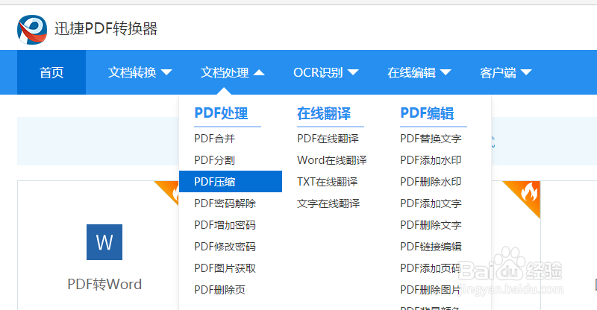Screen dimensions: 597x310
Task: Select PDF删除文字 option
Action: pyautogui.click(x=431, y=225)
